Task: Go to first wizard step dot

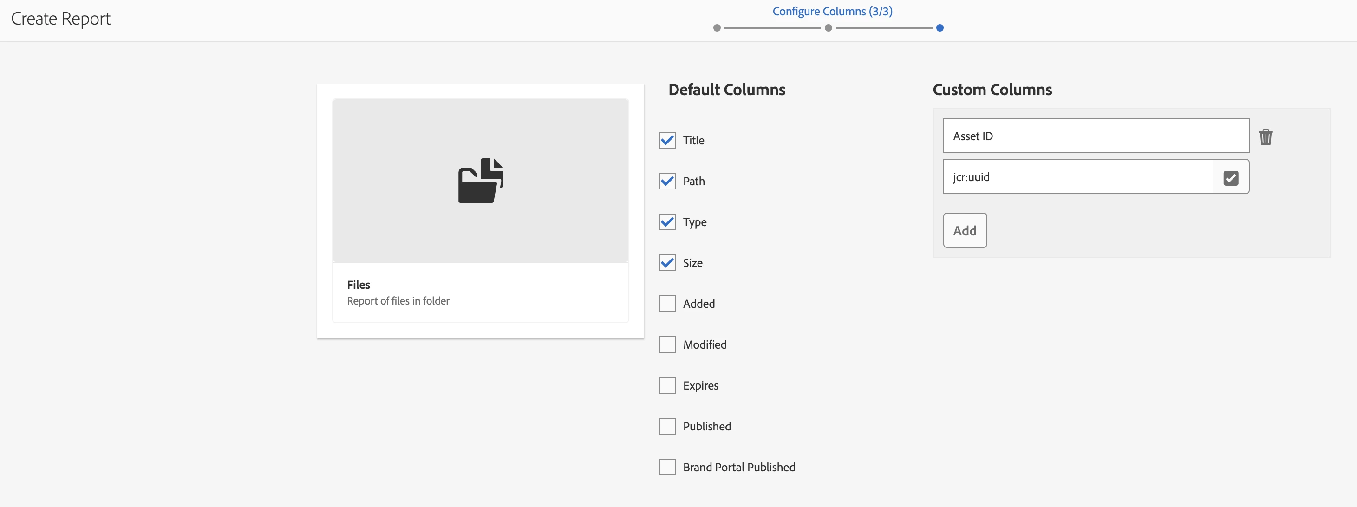Action: pyautogui.click(x=717, y=28)
